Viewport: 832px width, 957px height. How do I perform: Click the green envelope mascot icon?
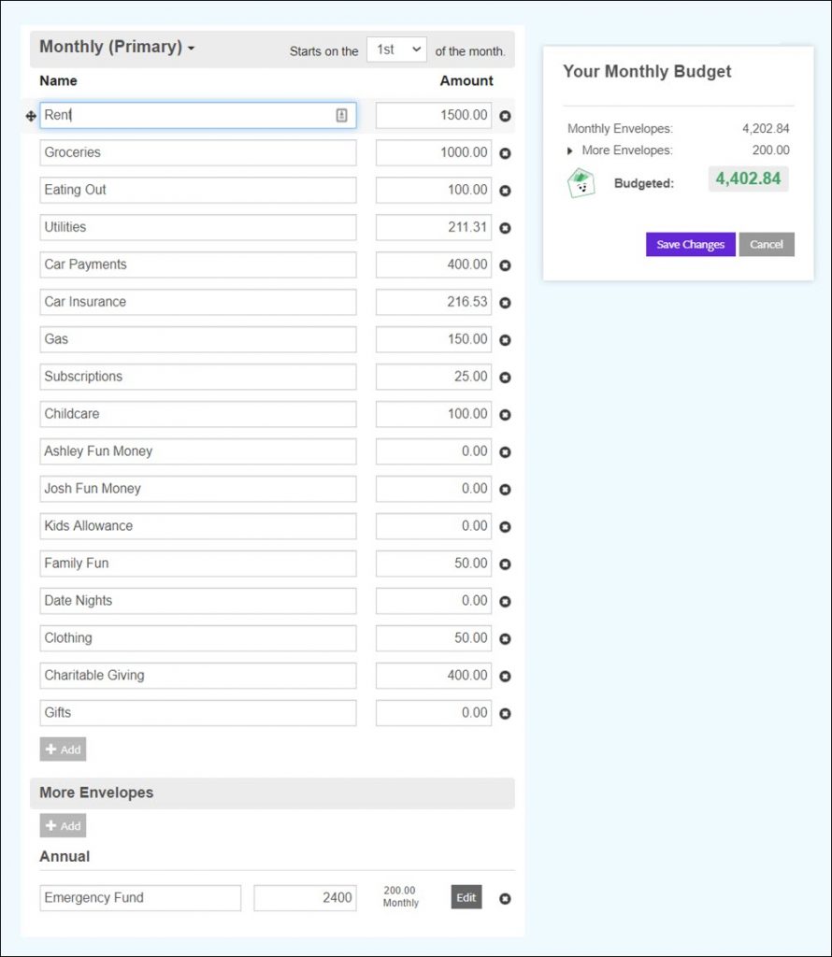click(581, 183)
